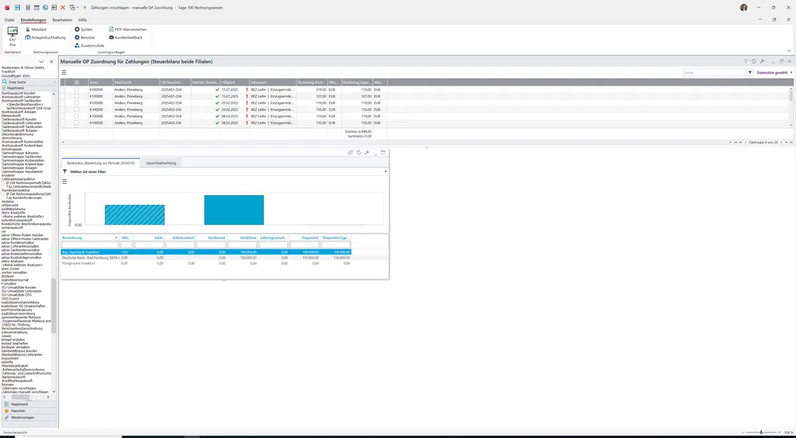Click the zoom slider in status bar

pyautogui.click(x=761, y=432)
